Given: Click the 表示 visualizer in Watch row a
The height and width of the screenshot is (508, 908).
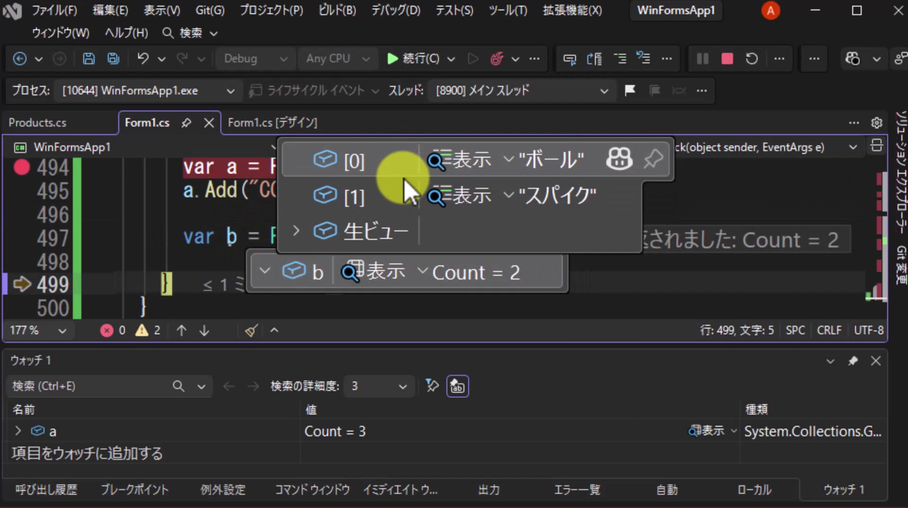Looking at the screenshot, I should [x=707, y=431].
